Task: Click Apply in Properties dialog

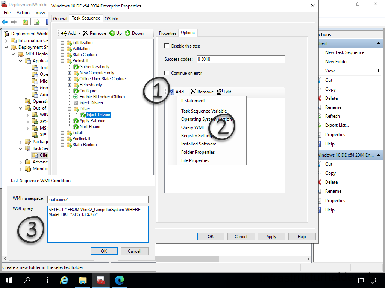Action: tap(271, 236)
